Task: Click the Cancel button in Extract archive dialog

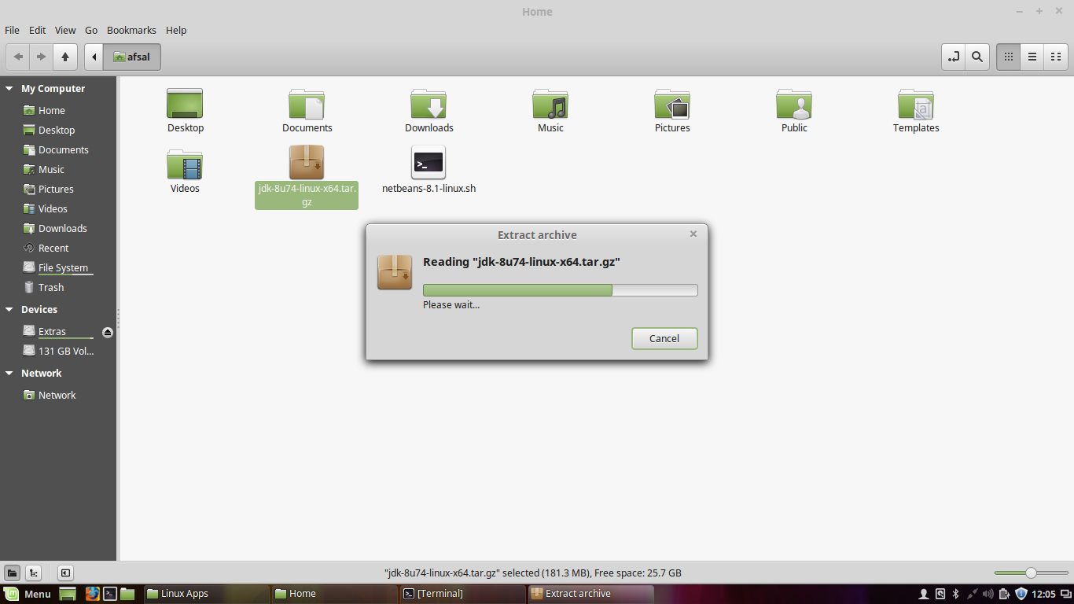Action: click(664, 338)
